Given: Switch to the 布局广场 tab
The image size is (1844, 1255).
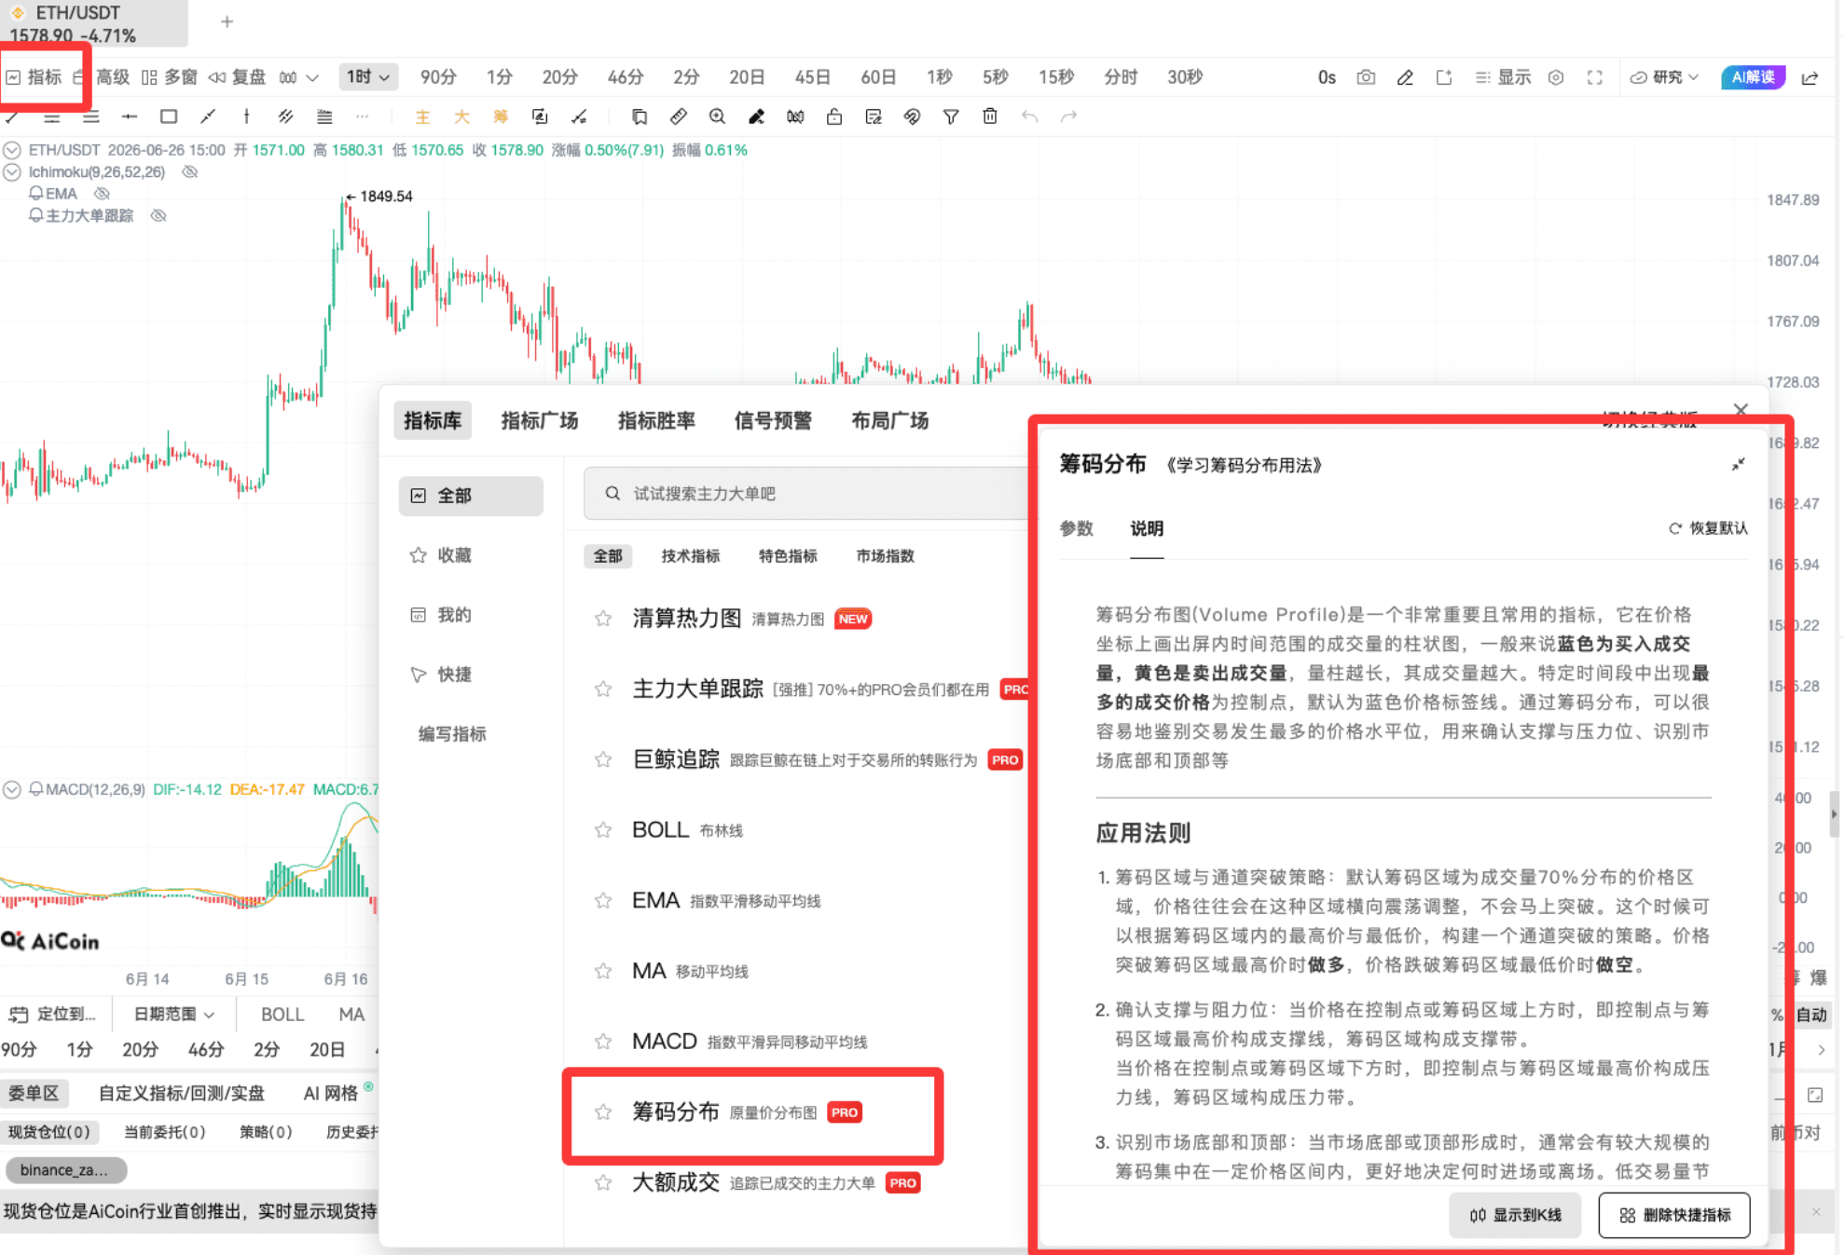Looking at the screenshot, I should click(x=889, y=420).
